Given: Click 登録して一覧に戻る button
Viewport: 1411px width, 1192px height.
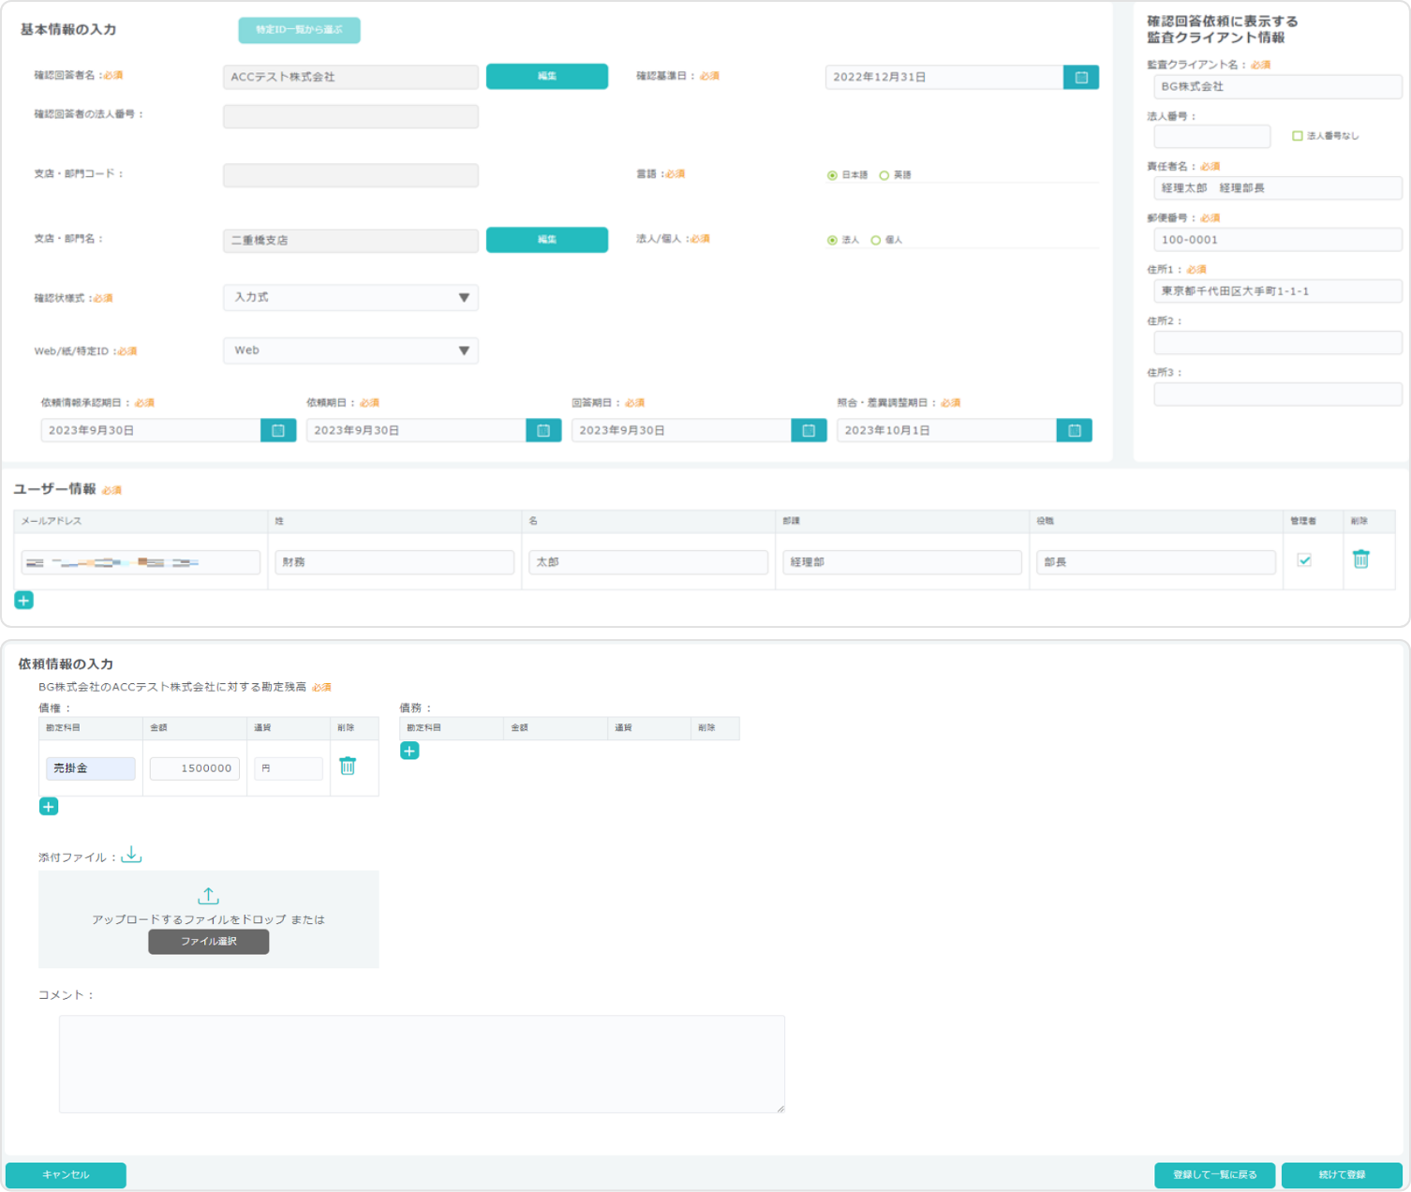Looking at the screenshot, I should tap(1214, 1175).
